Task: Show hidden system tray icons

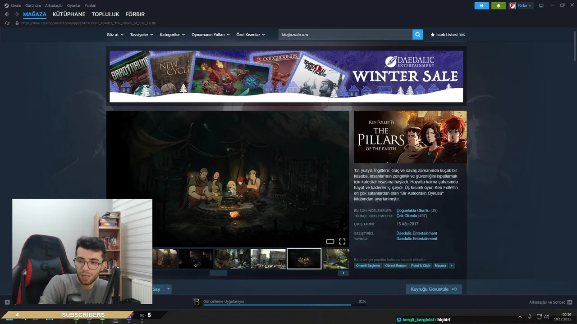Action: [520, 317]
